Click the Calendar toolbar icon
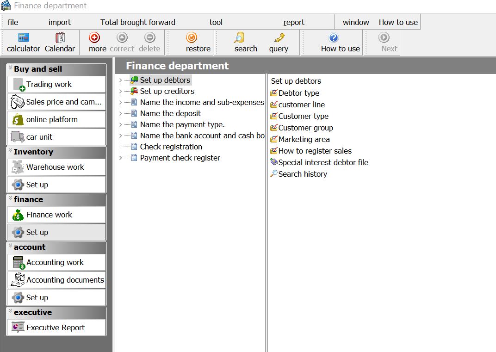The image size is (496, 352). [x=60, y=43]
